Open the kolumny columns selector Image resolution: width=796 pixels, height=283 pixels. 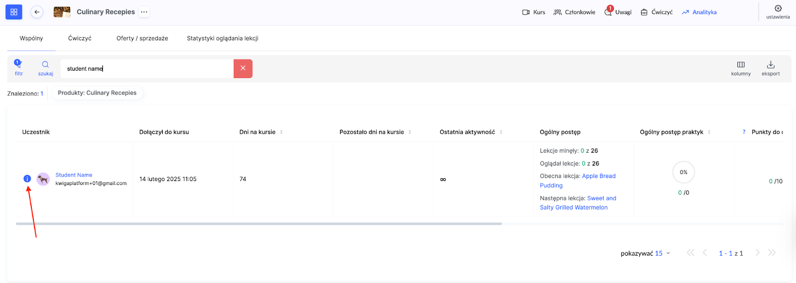740,68
